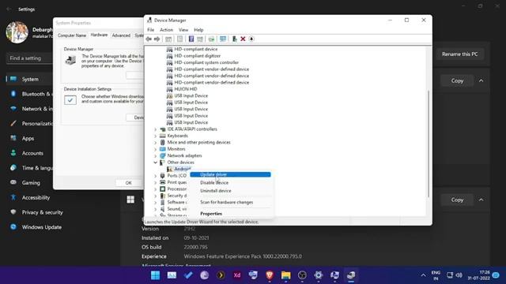Click the Windows Start button on the taskbar
Screen dimensions: 506x284
pyautogui.click(x=155, y=275)
